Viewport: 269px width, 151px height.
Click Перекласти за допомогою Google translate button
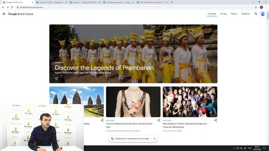click(x=130, y=139)
